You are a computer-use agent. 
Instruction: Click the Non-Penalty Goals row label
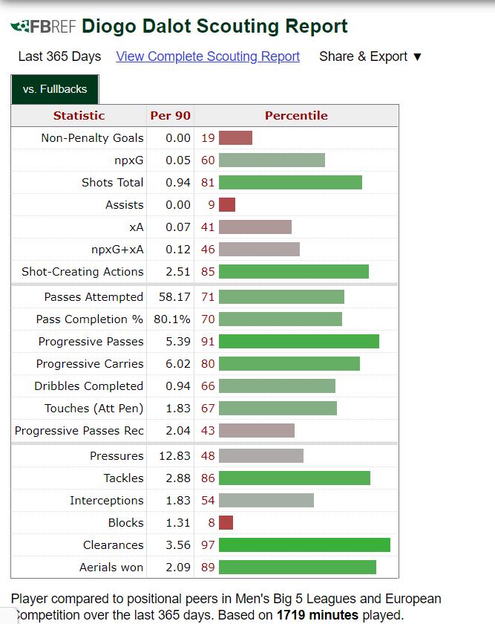92,138
